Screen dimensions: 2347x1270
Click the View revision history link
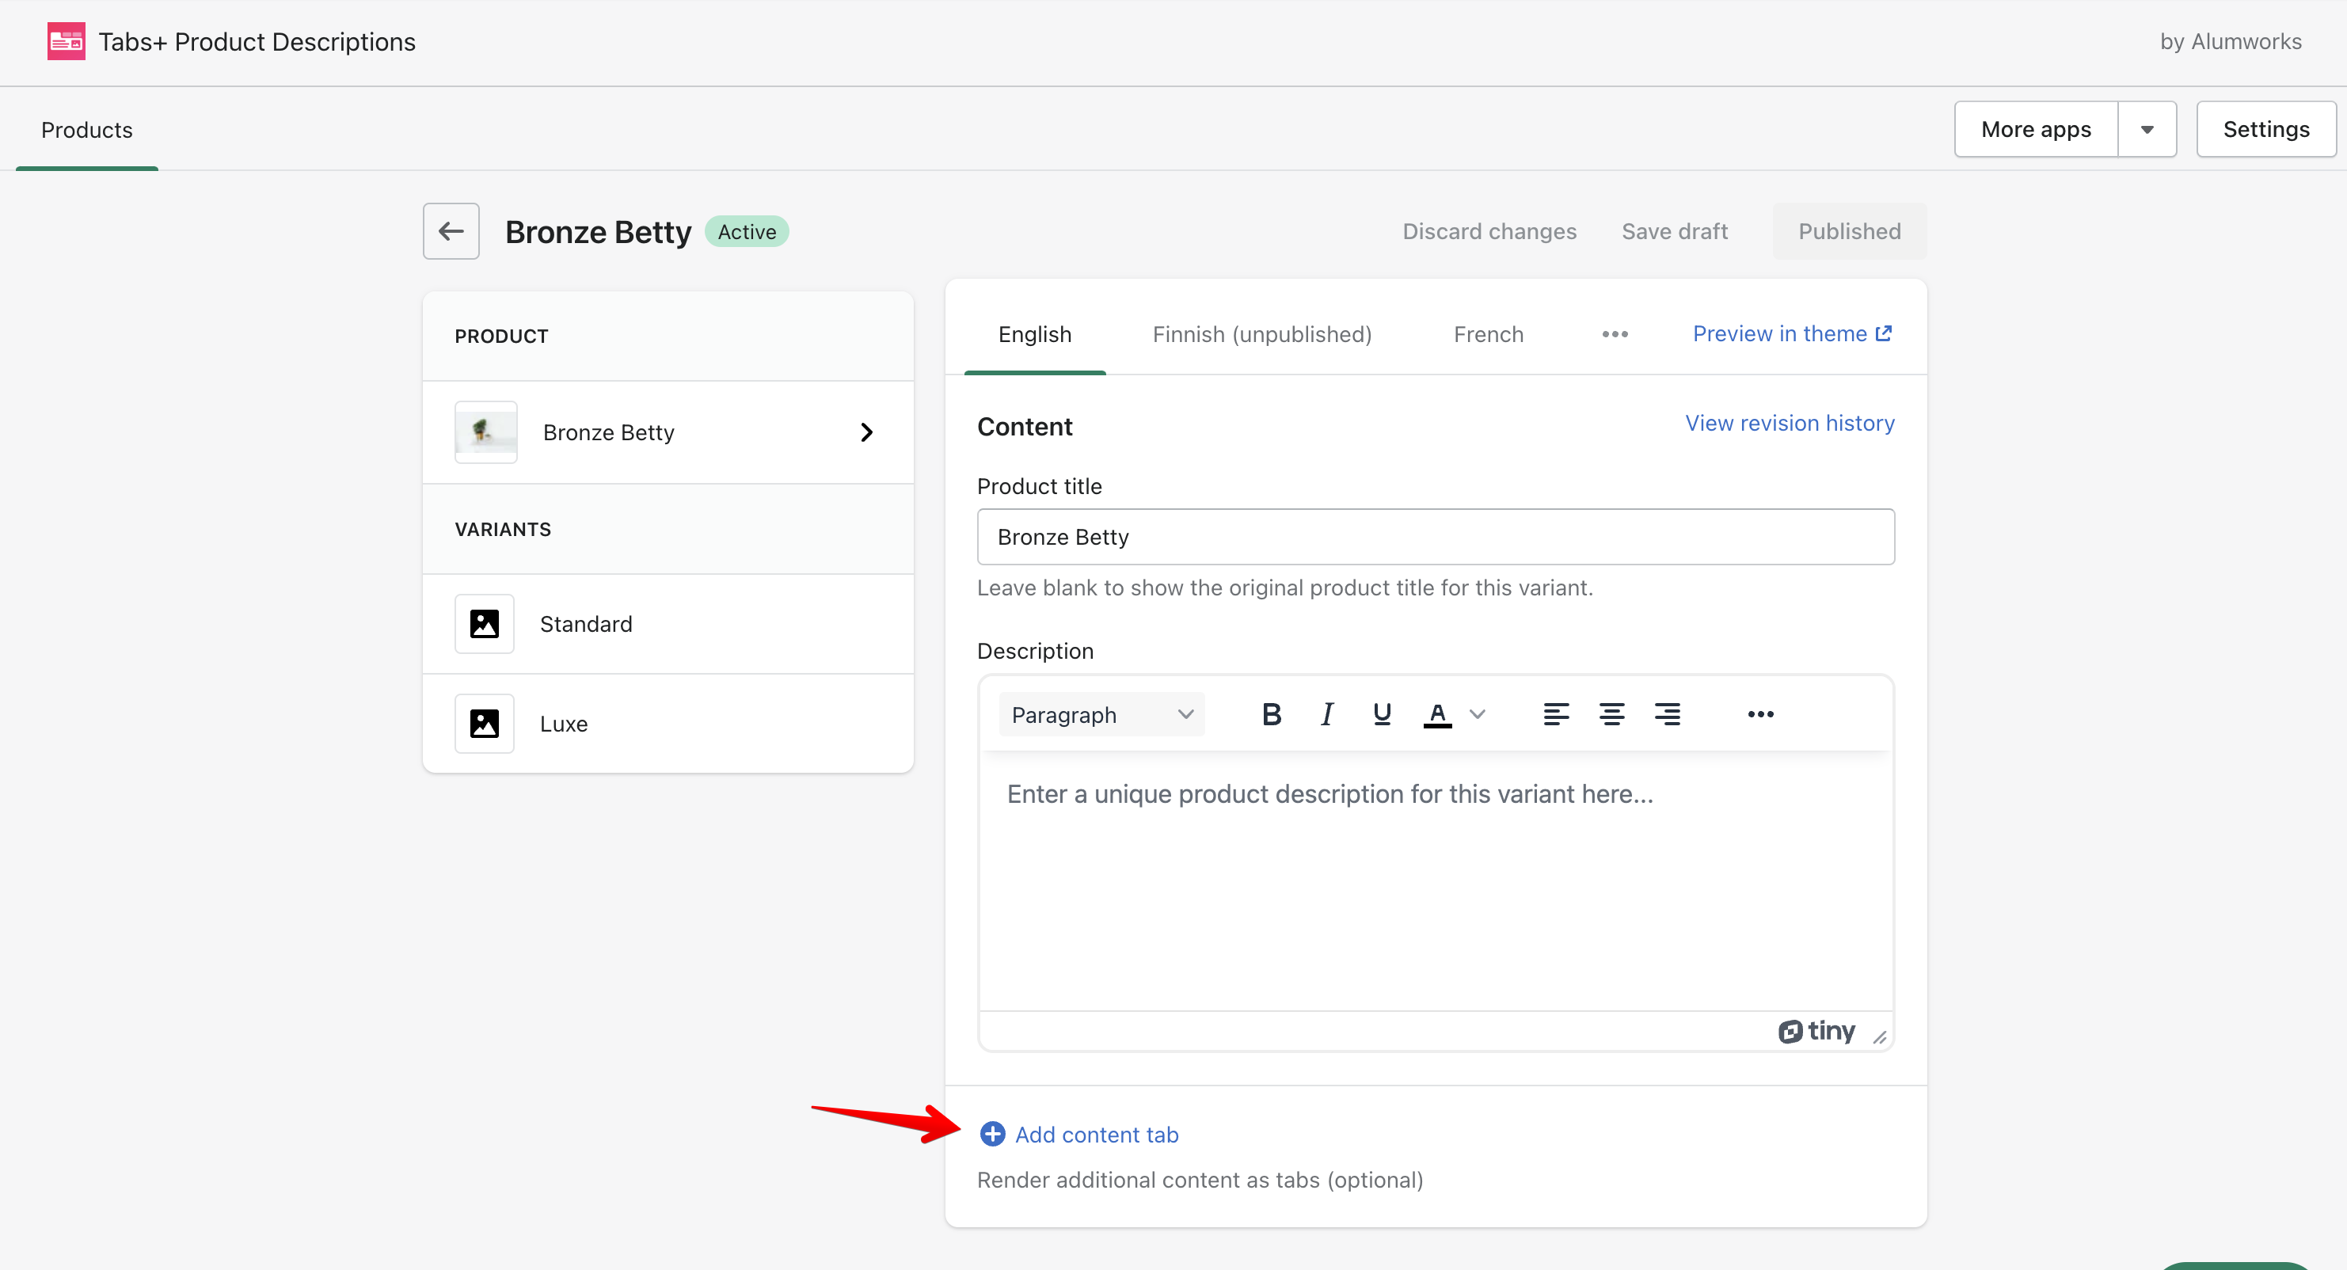point(1789,422)
